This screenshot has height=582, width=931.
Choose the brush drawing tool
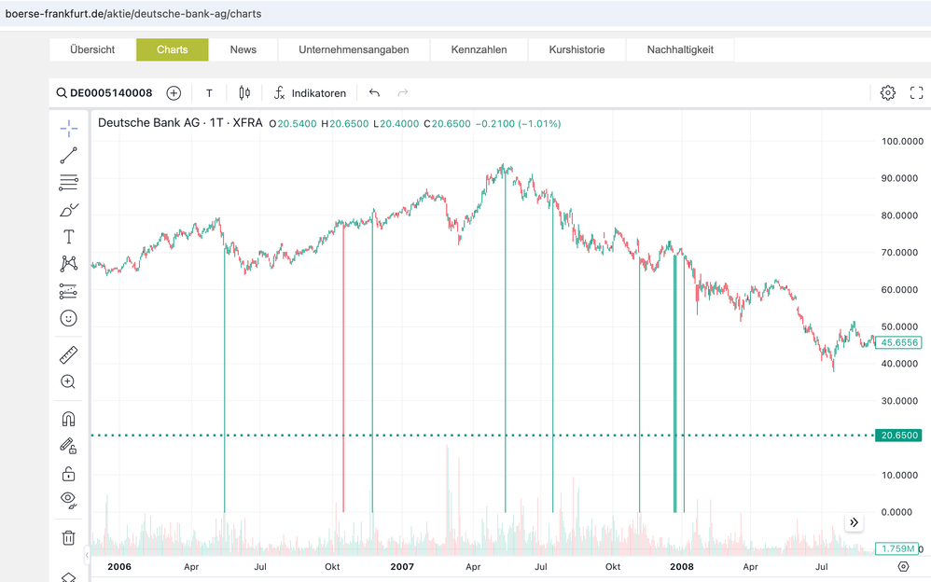tap(68, 210)
